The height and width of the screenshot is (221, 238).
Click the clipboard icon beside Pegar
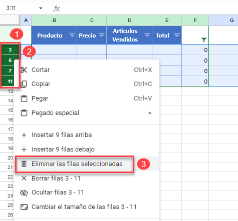[24, 98]
